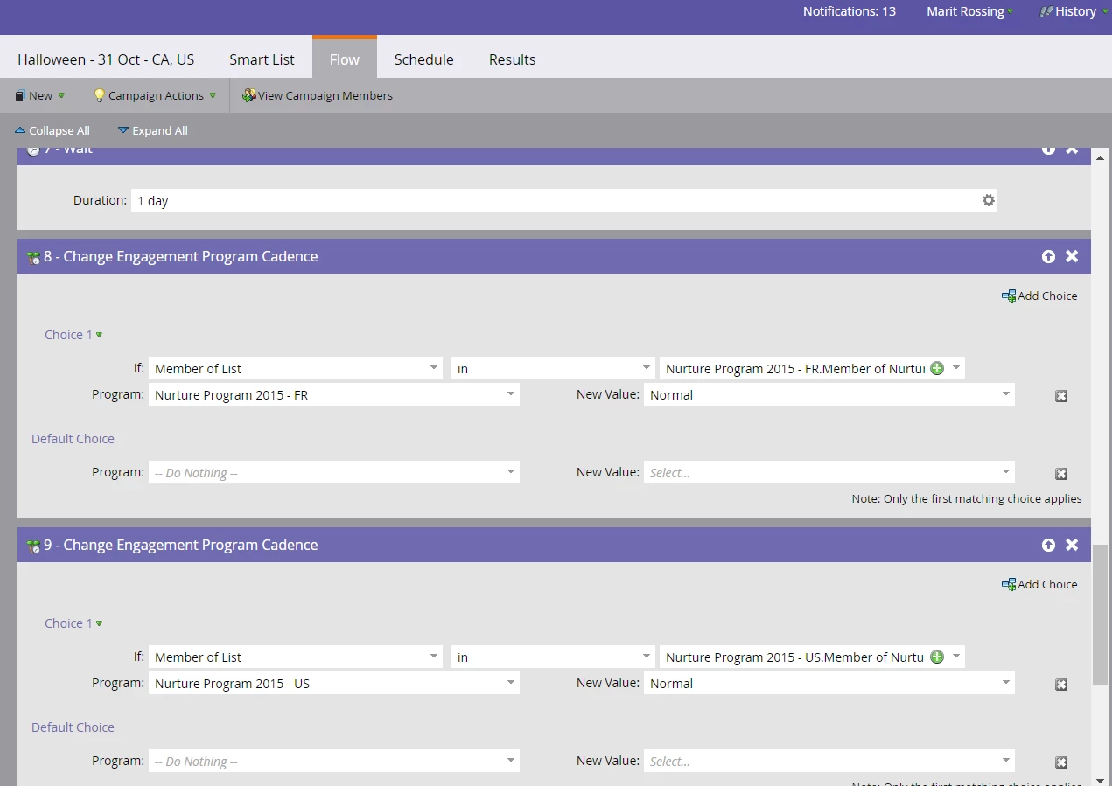The height and width of the screenshot is (786, 1112).
Task: Click the Add Choice icon in step 9
Action: (x=1009, y=585)
